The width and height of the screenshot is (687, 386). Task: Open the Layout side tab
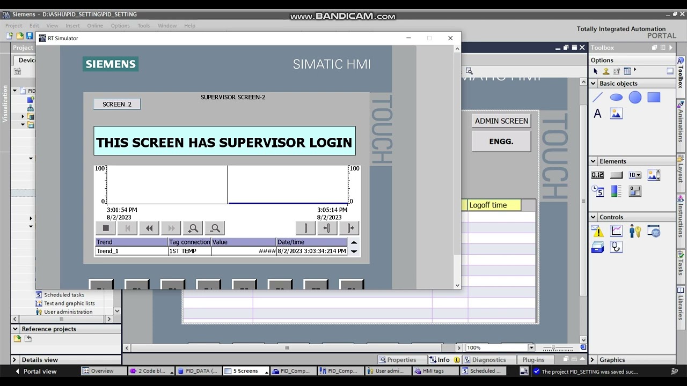(681, 168)
